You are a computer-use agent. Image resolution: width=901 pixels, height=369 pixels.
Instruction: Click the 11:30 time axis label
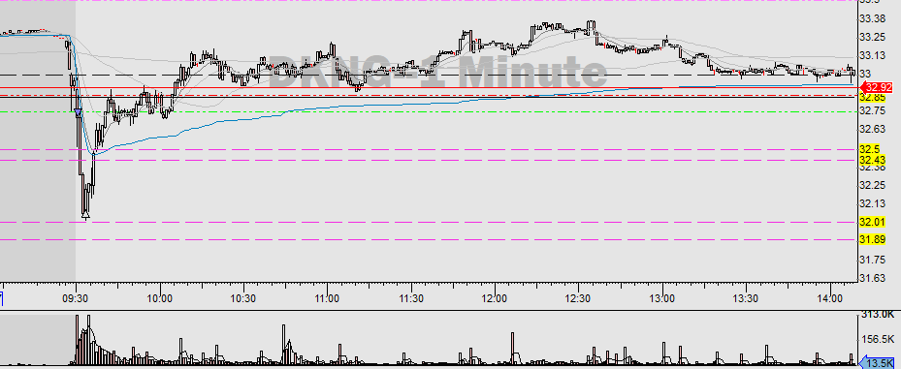(411, 299)
